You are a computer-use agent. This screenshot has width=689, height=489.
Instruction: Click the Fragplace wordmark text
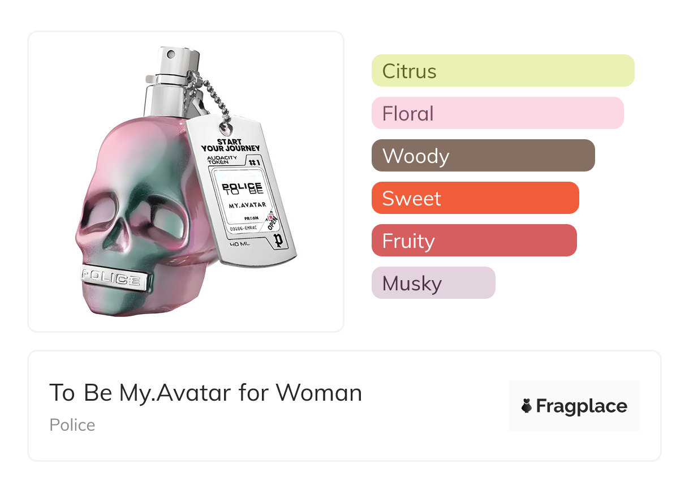(x=581, y=406)
